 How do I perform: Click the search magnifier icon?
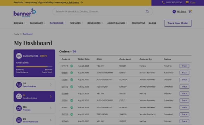147,12
